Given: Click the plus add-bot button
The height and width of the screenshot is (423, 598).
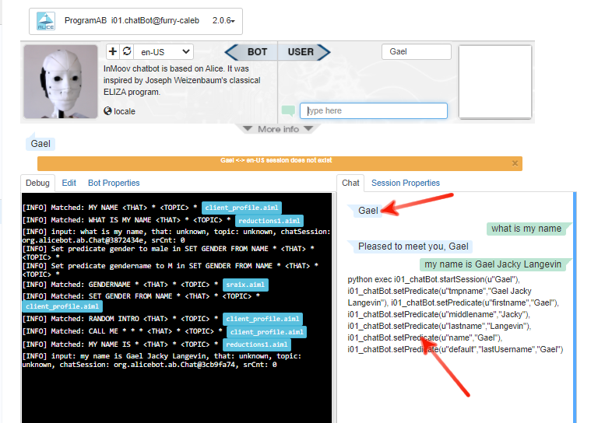Looking at the screenshot, I should pyautogui.click(x=113, y=51).
